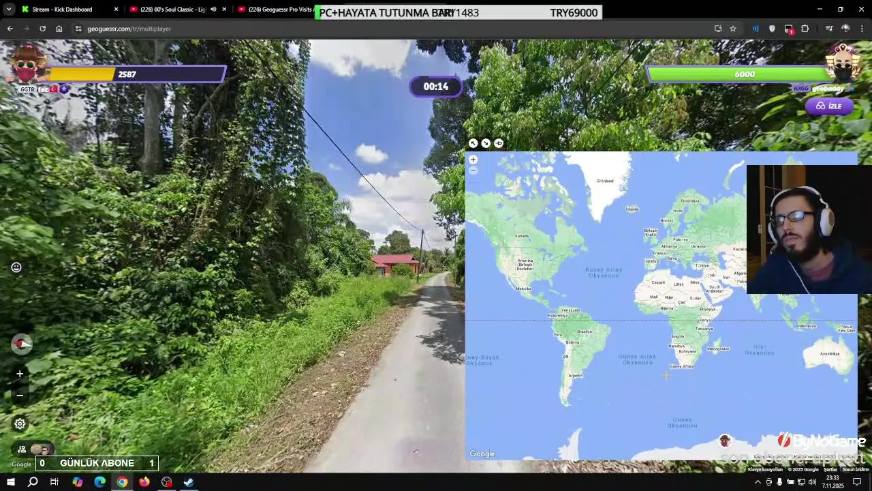Screen dimensions: 872x491
Task: Go to the browser home page
Action: point(59,29)
